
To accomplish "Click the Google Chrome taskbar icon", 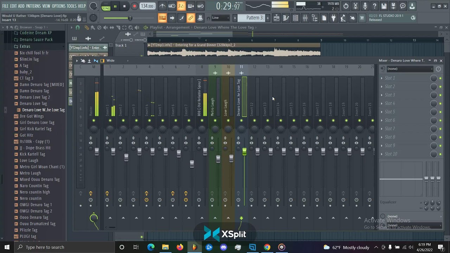I will pyautogui.click(x=267, y=247).
